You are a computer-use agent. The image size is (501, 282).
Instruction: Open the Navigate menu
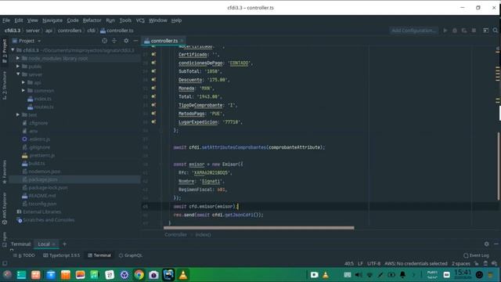point(52,20)
